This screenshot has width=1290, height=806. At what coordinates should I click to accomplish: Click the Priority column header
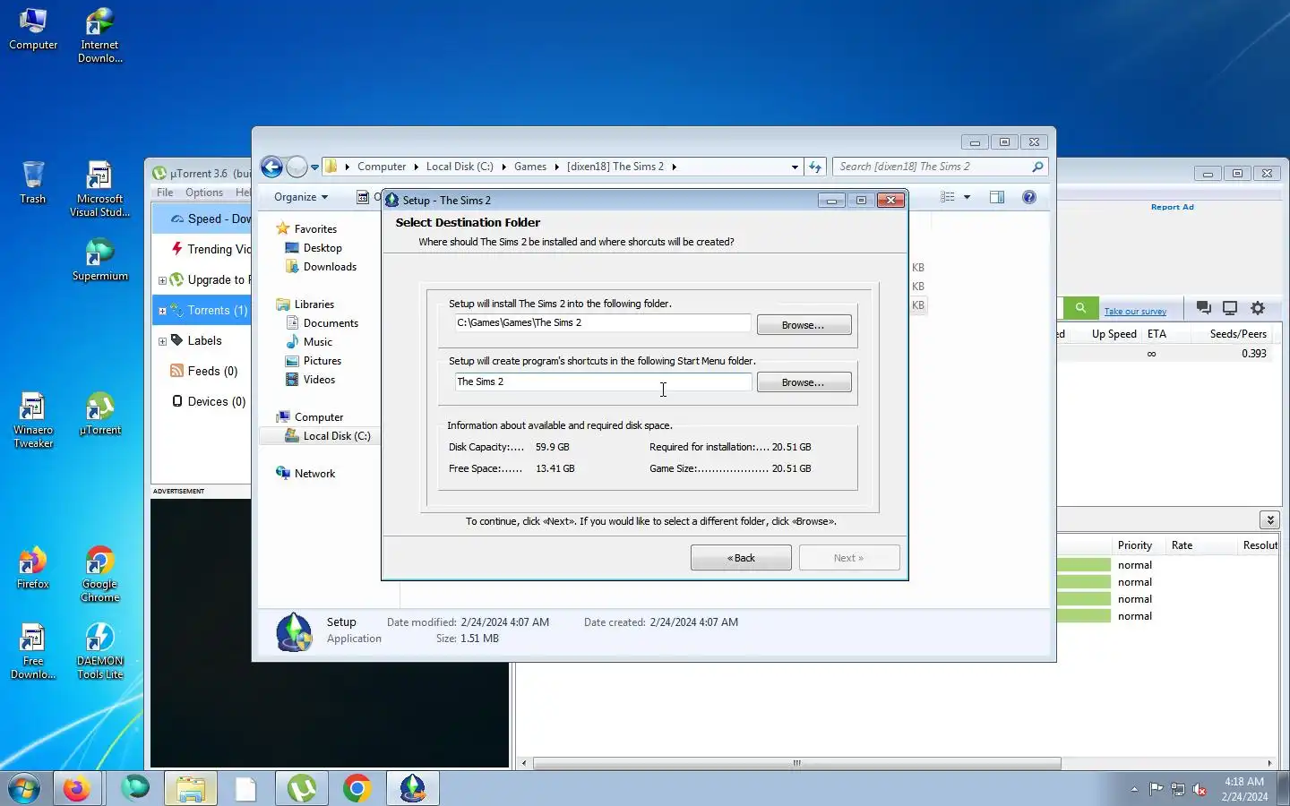pos(1134,545)
